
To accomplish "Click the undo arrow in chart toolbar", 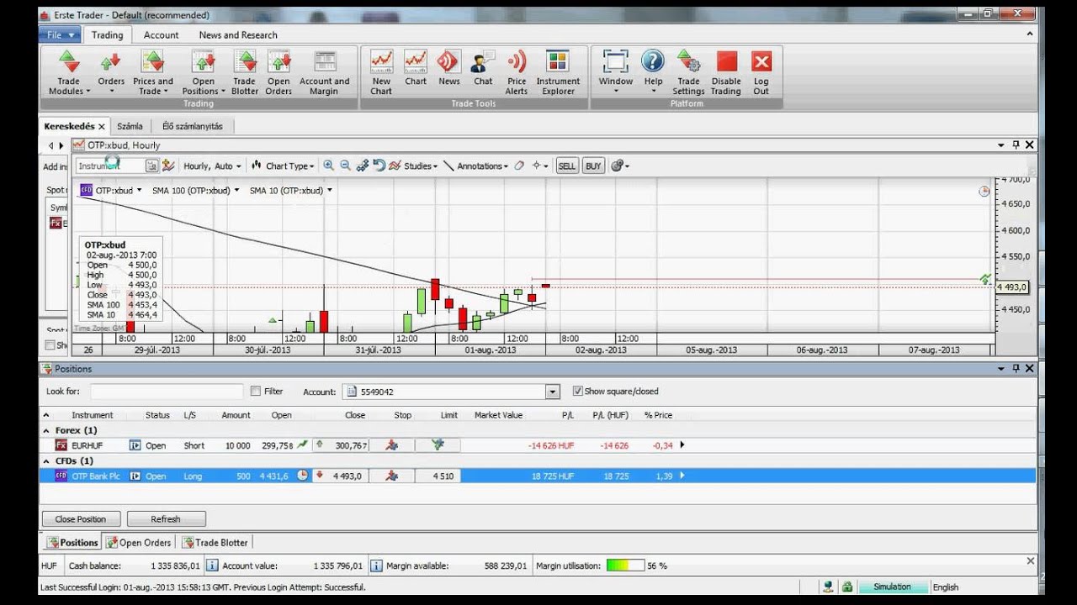I will tap(379, 166).
